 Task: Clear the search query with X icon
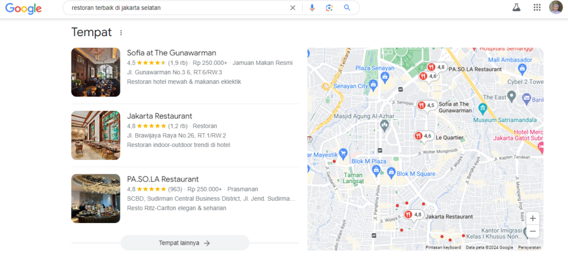point(293,8)
